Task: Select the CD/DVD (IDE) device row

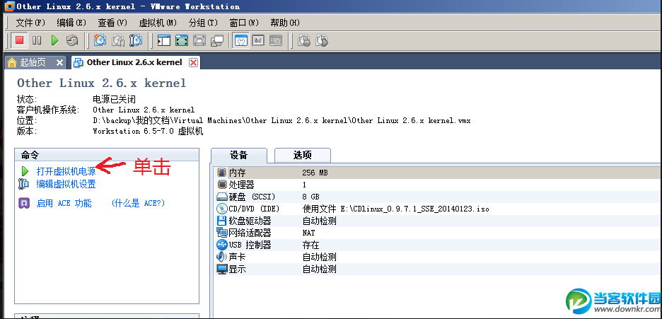Action: click(437, 209)
